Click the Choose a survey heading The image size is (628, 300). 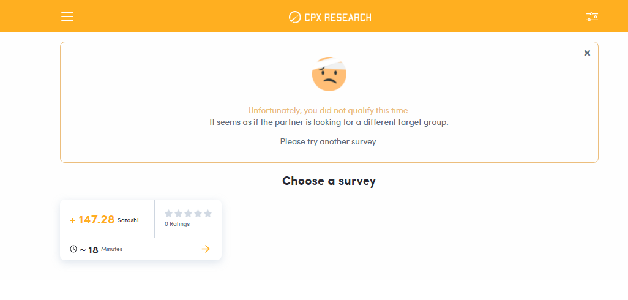[329, 181]
